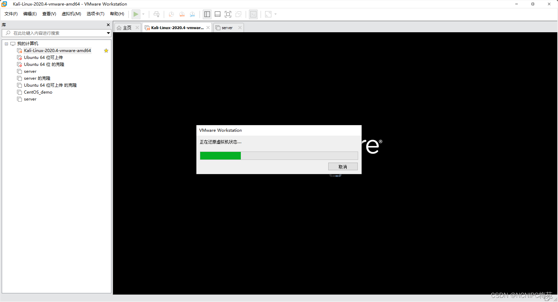Screen dimensions: 558x302
Task: Switch to the Kali-Linux-2020.4 tab
Action: pyautogui.click(x=177, y=28)
